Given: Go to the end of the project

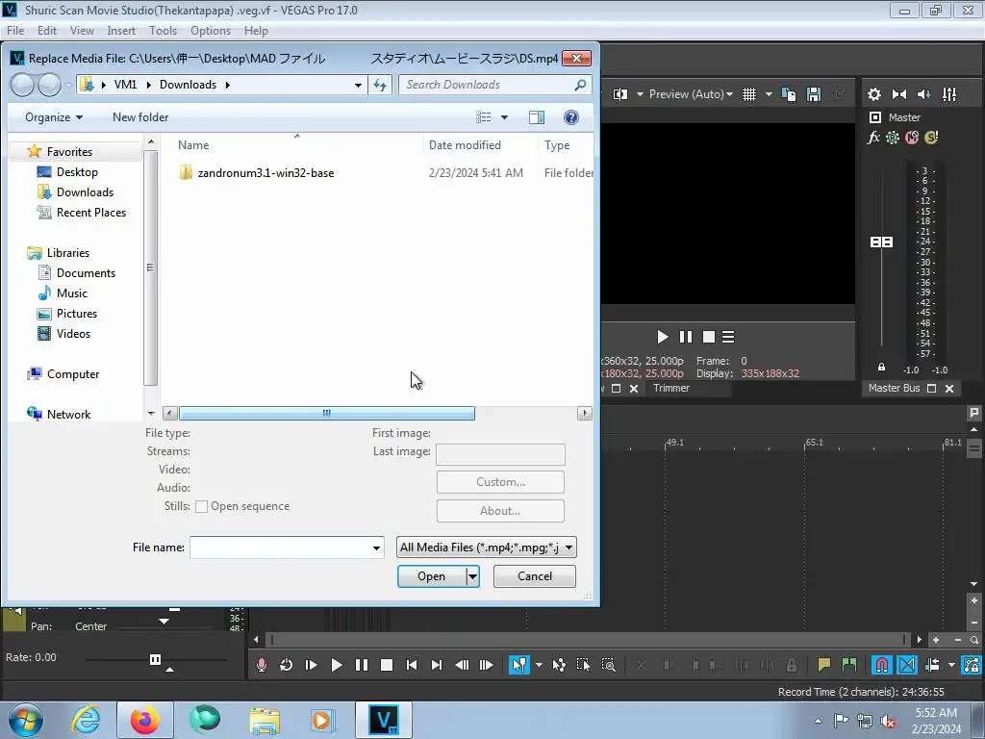Looking at the screenshot, I should click(437, 665).
